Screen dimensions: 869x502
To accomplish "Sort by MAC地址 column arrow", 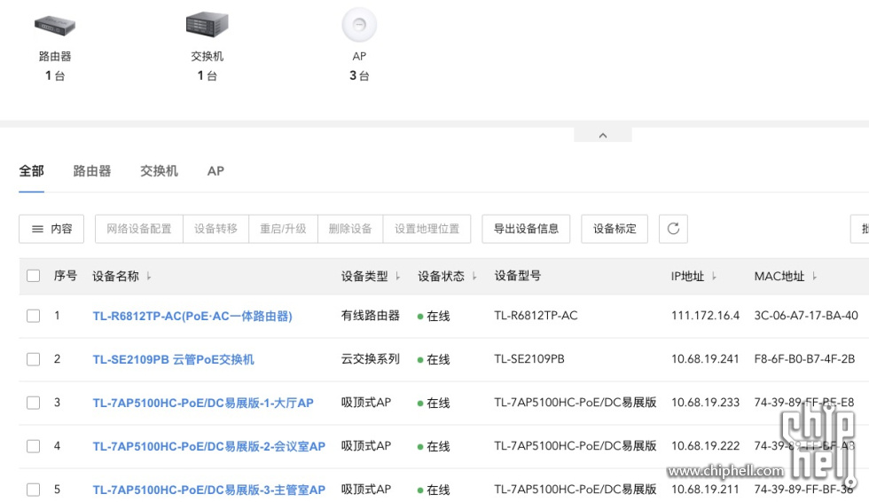I will pyautogui.click(x=814, y=276).
